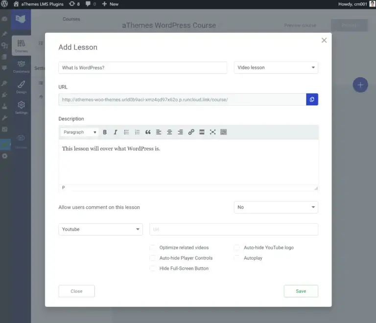Click the description editor resize handle
This screenshot has height=323, width=376.
click(316, 188)
